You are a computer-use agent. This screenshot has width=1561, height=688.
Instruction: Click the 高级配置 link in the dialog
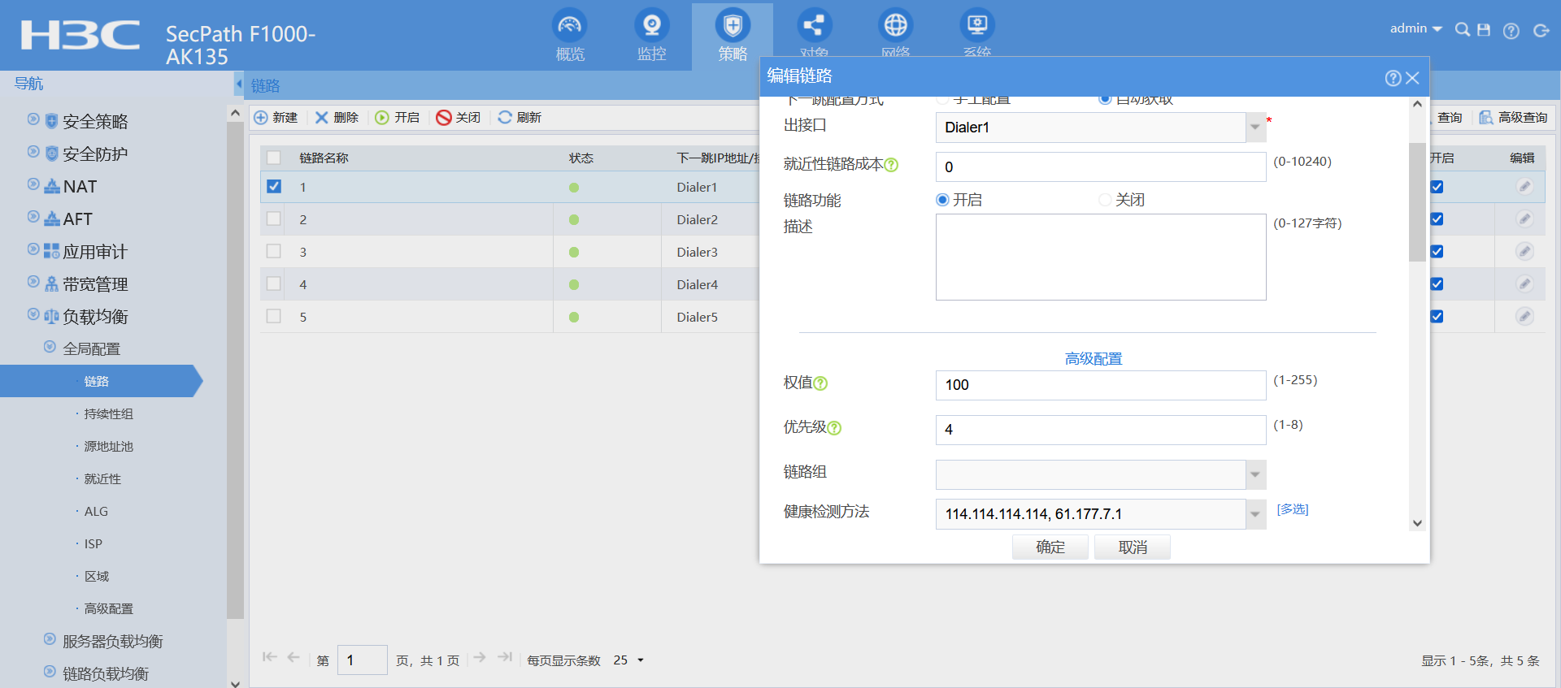coord(1094,359)
